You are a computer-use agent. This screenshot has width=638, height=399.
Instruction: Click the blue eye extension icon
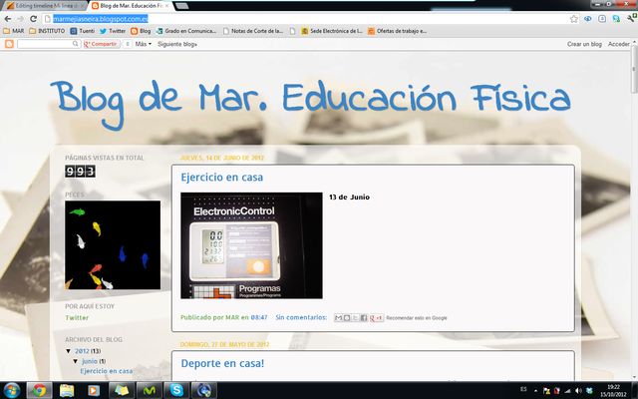tap(587, 19)
